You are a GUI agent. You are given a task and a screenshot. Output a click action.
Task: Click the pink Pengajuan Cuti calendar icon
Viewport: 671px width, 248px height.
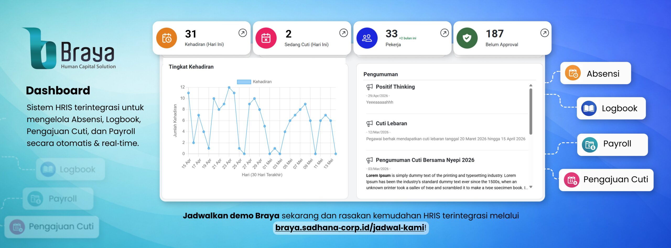571,180
